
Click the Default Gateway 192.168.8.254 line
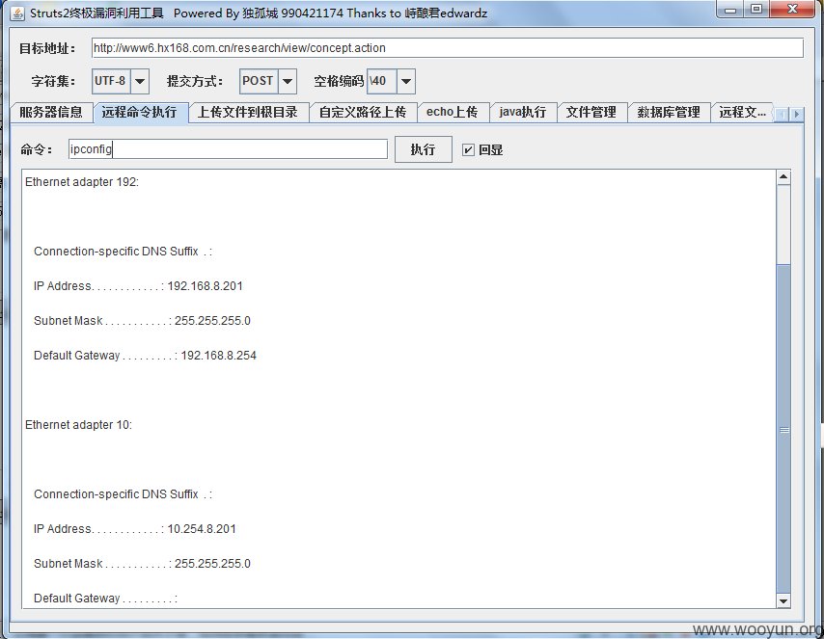[145, 356]
